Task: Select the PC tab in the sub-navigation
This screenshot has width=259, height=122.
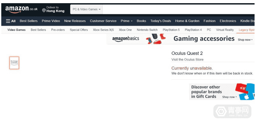Action: [209, 30]
